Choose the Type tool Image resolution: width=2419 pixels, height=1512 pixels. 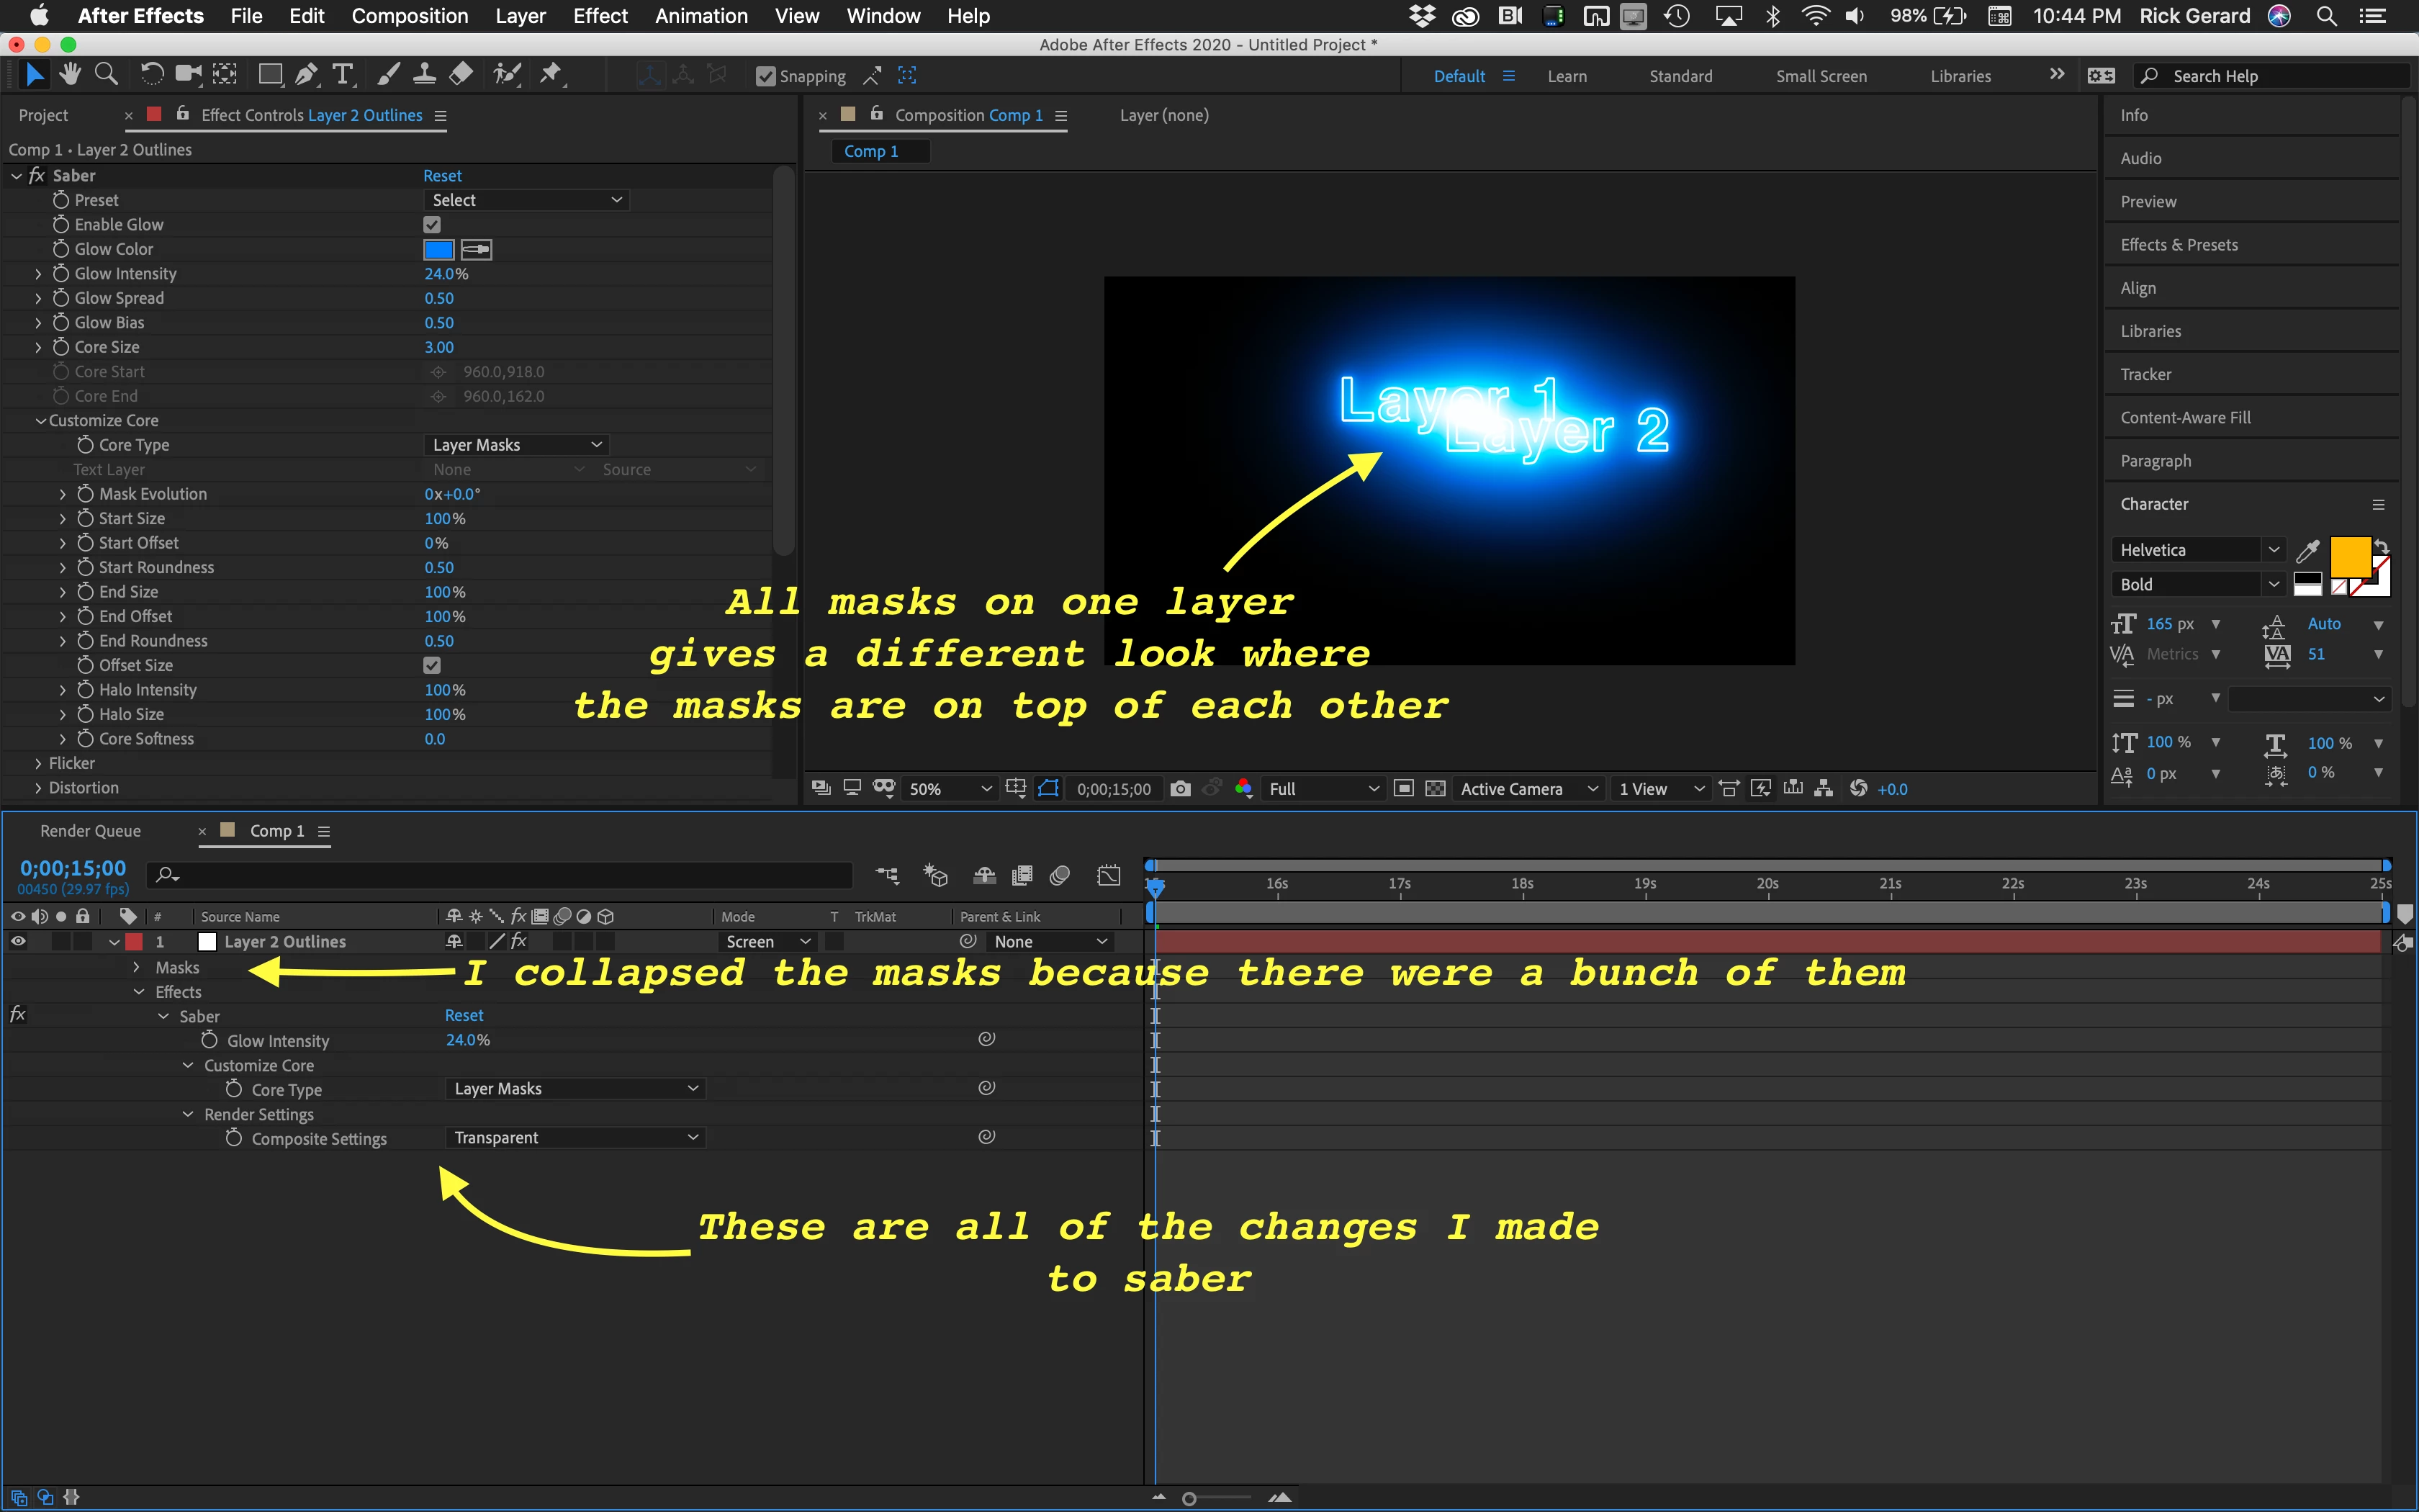pyautogui.click(x=343, y=74)
